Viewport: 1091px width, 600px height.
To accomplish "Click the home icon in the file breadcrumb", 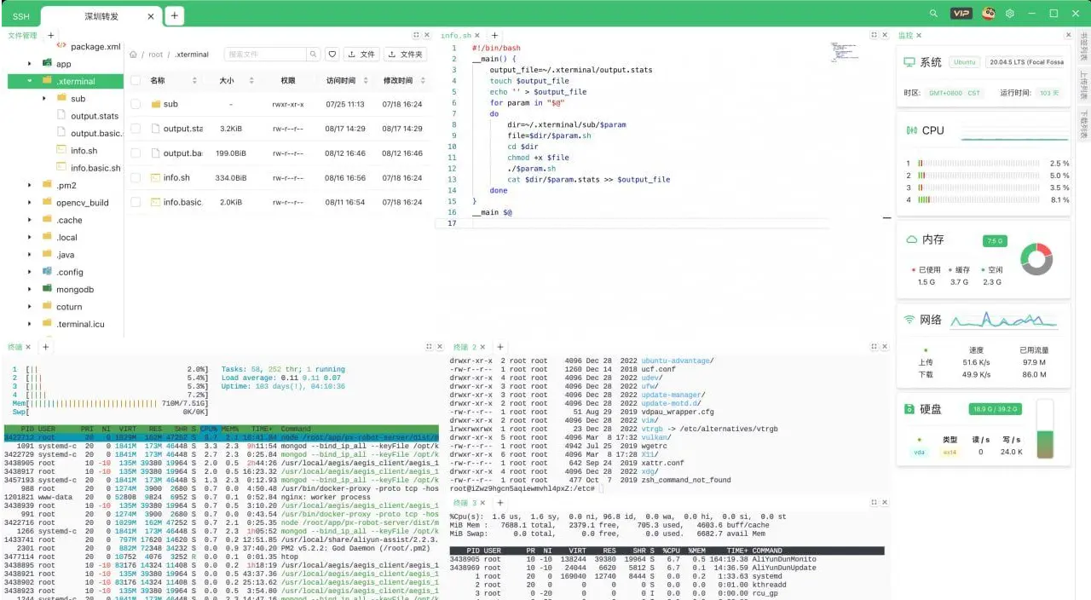I will (133, 54).
